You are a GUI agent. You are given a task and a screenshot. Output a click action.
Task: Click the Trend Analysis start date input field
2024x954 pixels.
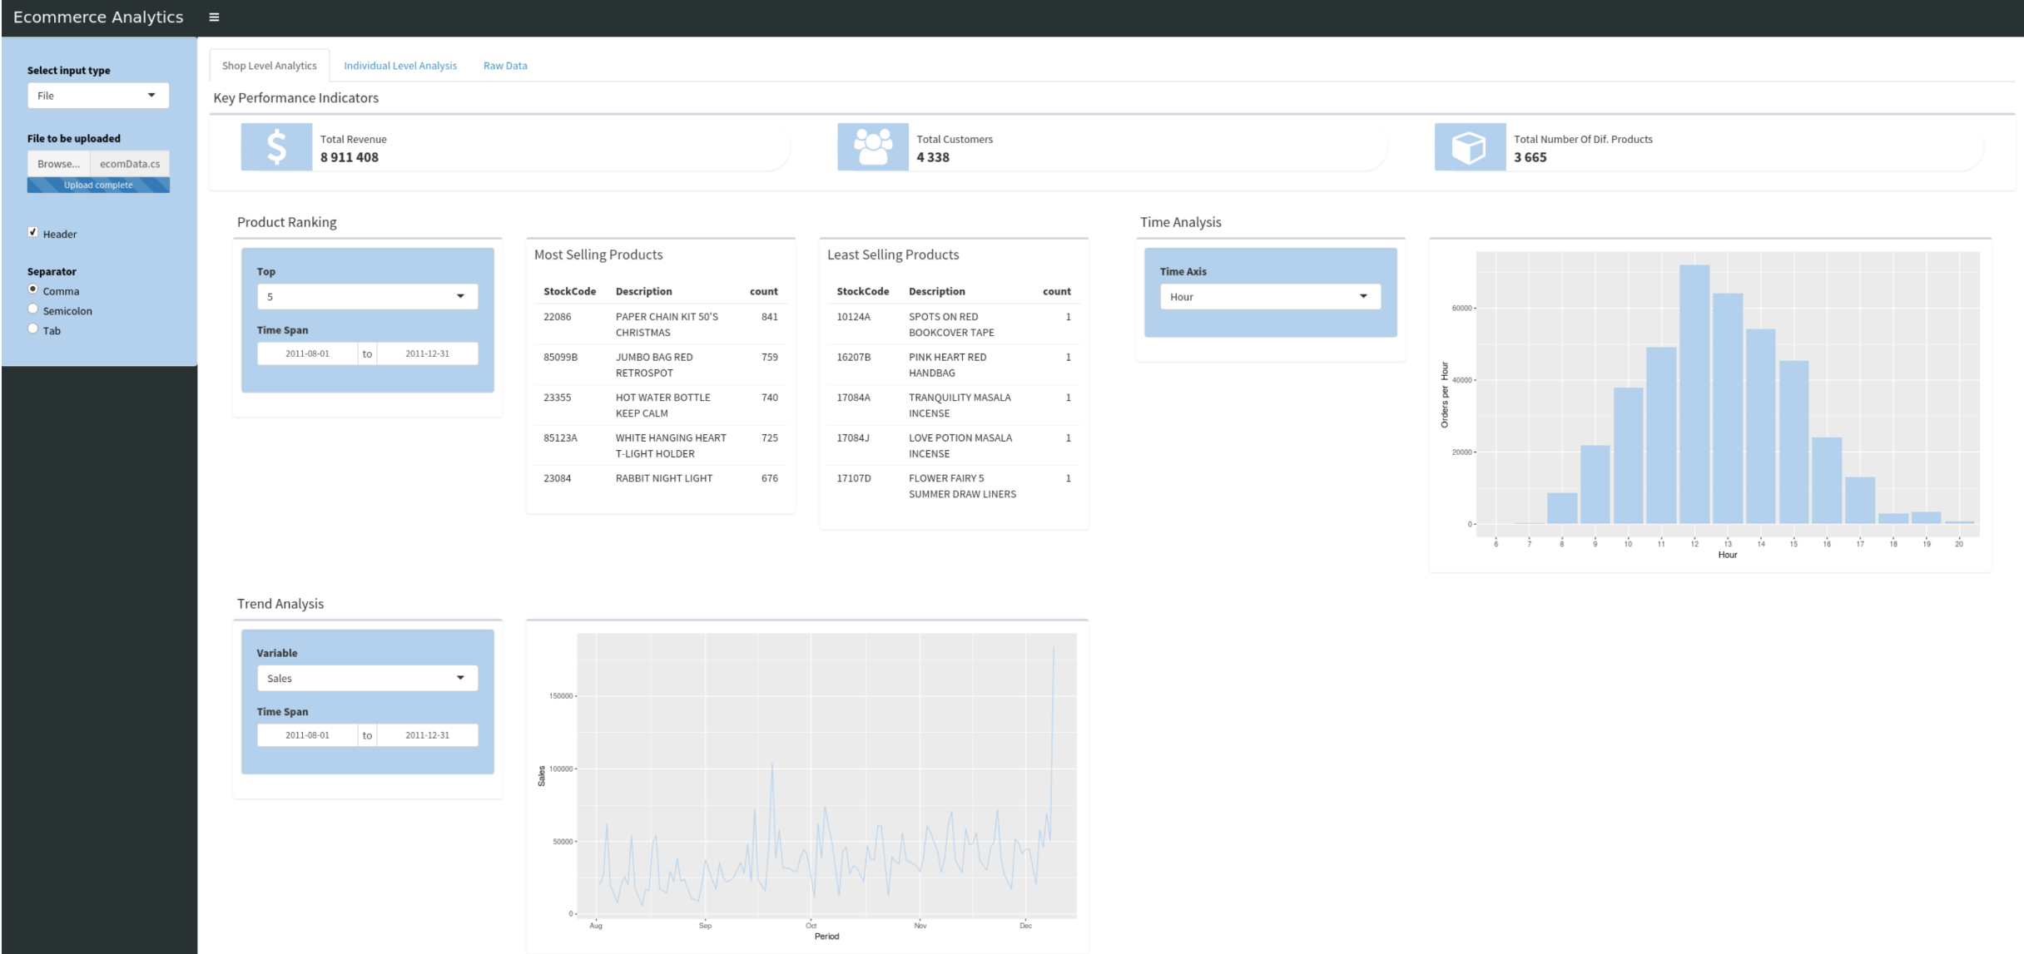click(307, 735)
